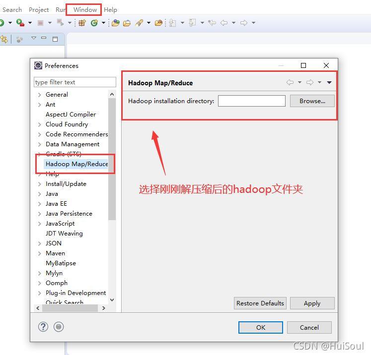Click the Forward navigation arrow in main toolbar
The width and height of the screenshot is (371, 355).
[x=244, y=23]
